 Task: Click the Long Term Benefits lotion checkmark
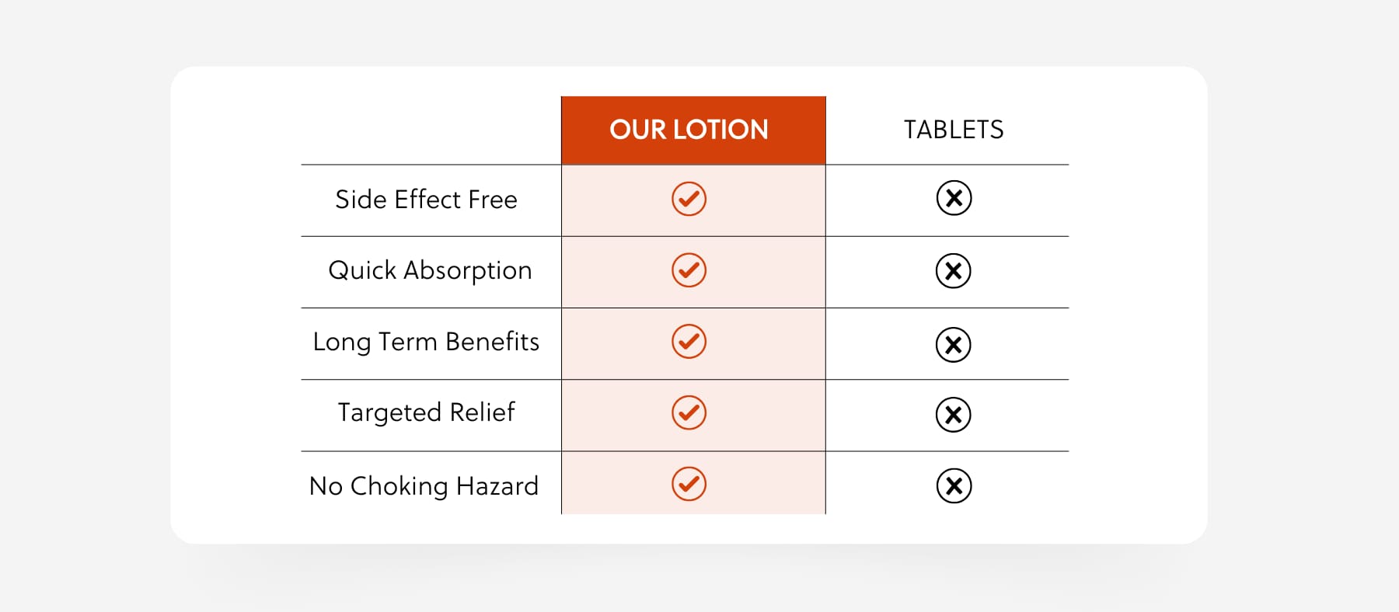pos(689,342)
